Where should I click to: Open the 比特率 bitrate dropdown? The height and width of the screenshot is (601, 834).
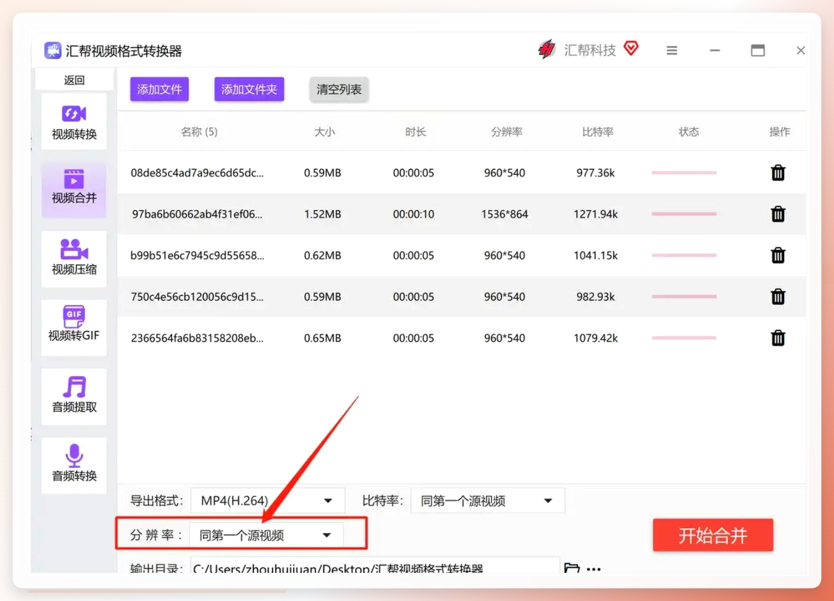[488, 501]
